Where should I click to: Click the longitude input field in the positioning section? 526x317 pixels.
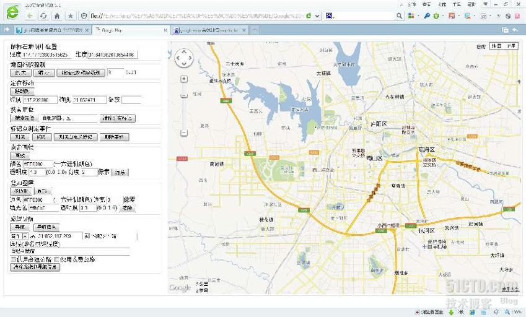coord(40,100)
